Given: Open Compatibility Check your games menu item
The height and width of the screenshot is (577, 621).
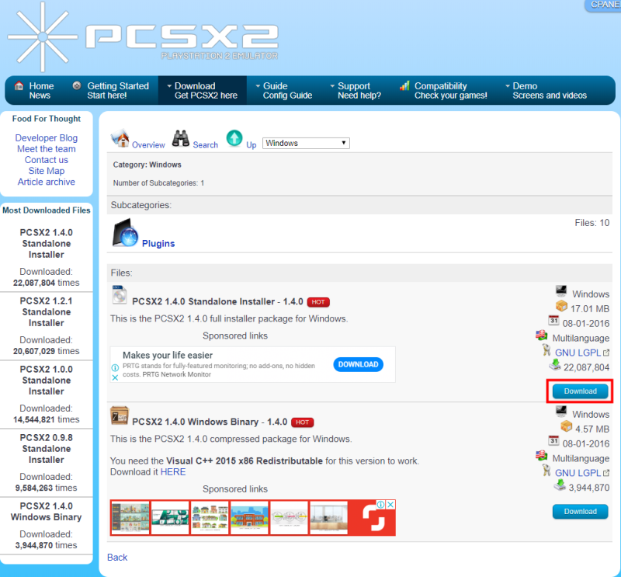Looking at the screenshot, I should tap(443, 90).
